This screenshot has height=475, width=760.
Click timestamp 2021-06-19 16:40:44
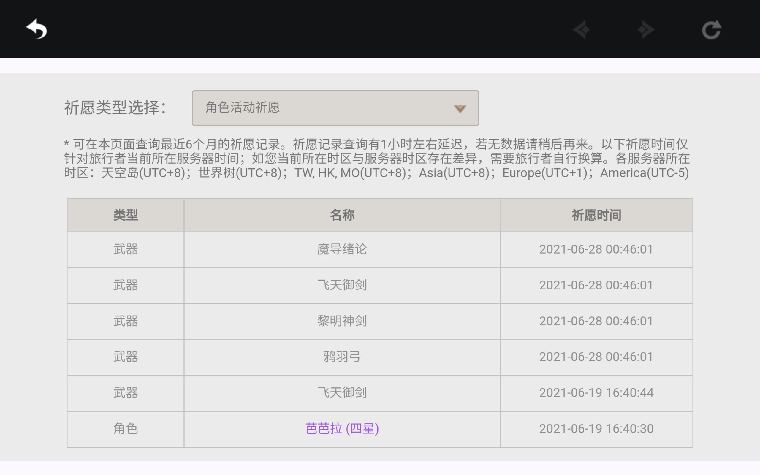[596, 392]
